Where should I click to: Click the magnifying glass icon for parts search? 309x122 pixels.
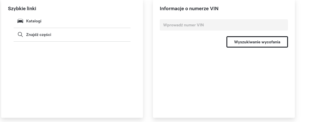click(x=20, y=35)
